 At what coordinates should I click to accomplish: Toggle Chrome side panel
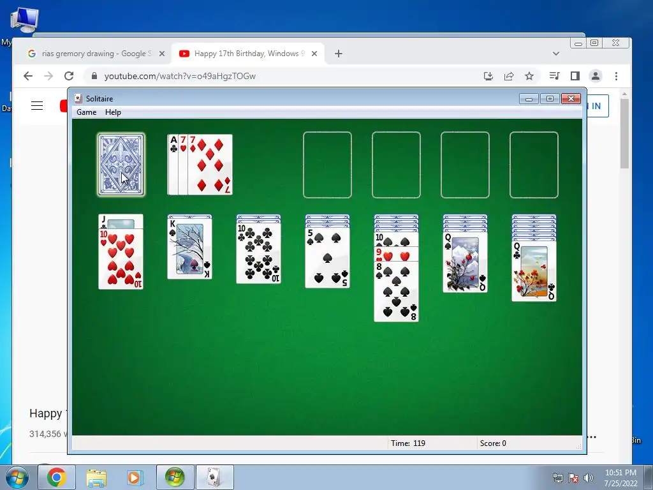pyautogui.click(x=575, y=76)
